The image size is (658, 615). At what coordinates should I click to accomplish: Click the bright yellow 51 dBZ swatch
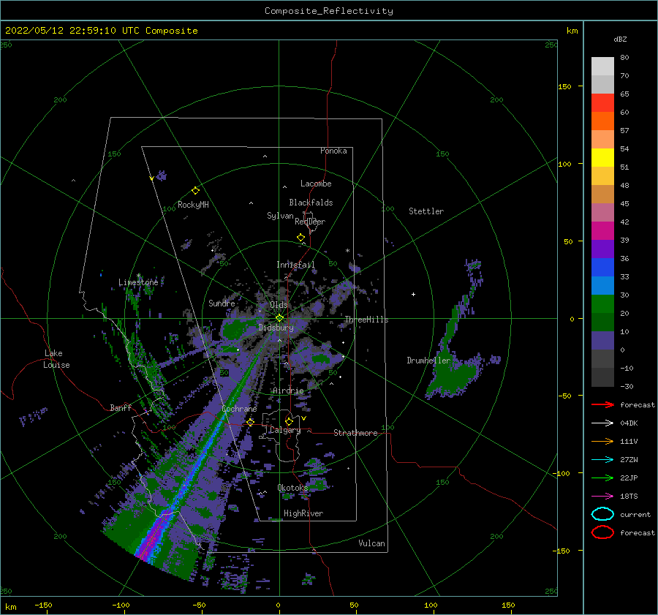[x=602, y=158]
